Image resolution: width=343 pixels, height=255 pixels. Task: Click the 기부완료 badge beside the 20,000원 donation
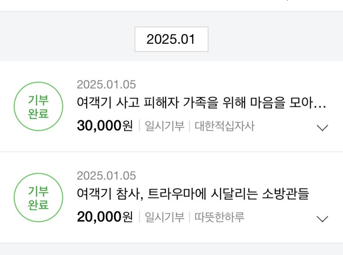coord(38,198)
